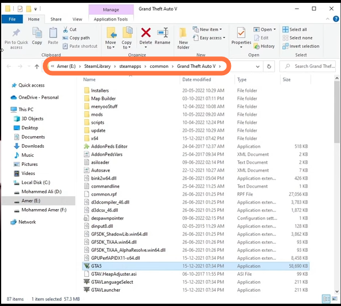Open the recent locations dropdown arrow

click(29, 66)
